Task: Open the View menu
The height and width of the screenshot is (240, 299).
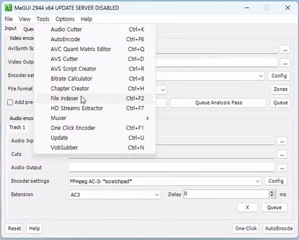Action: 24,19
